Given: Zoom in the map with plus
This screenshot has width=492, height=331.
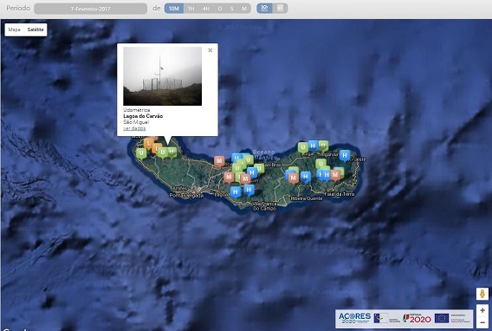Looking at the screenshot, I should [x=482, y=310].
